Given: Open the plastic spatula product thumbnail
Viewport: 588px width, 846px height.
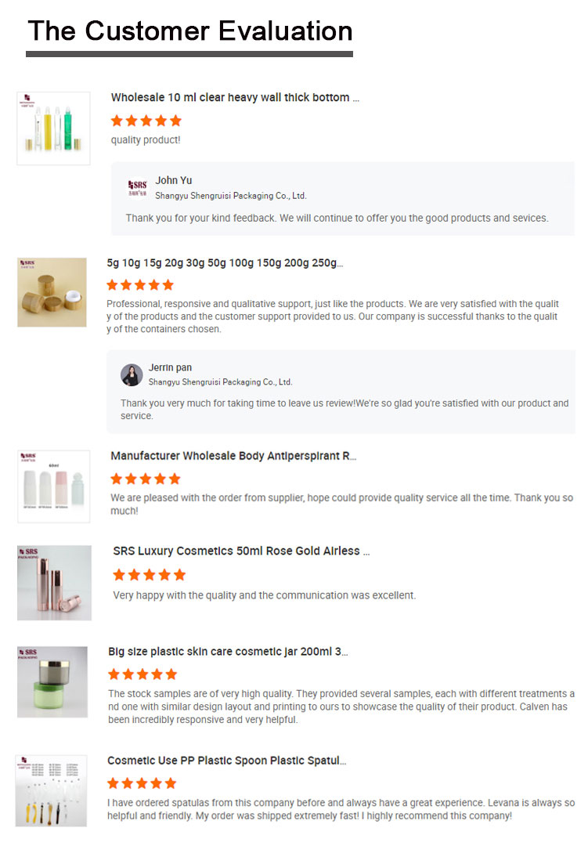Looking at the screenshot, I should pos(51,790).
